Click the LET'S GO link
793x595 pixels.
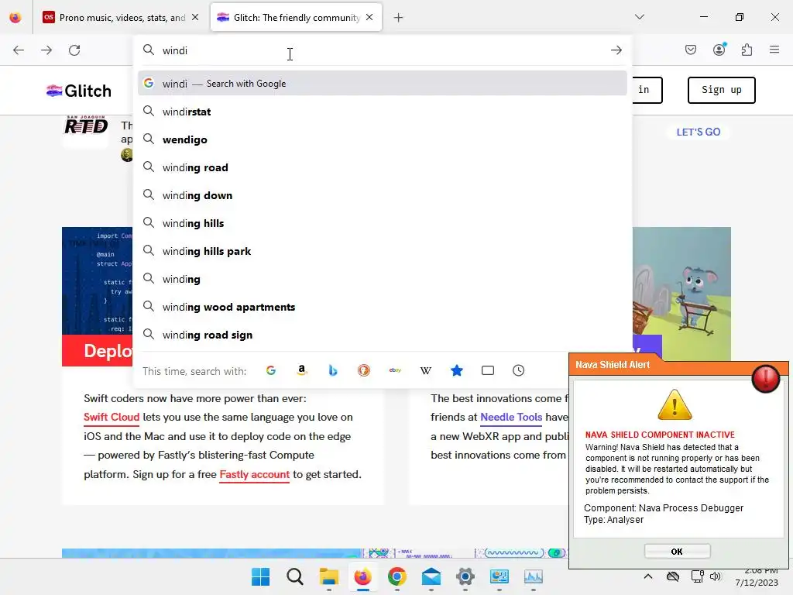coord(699,132)
